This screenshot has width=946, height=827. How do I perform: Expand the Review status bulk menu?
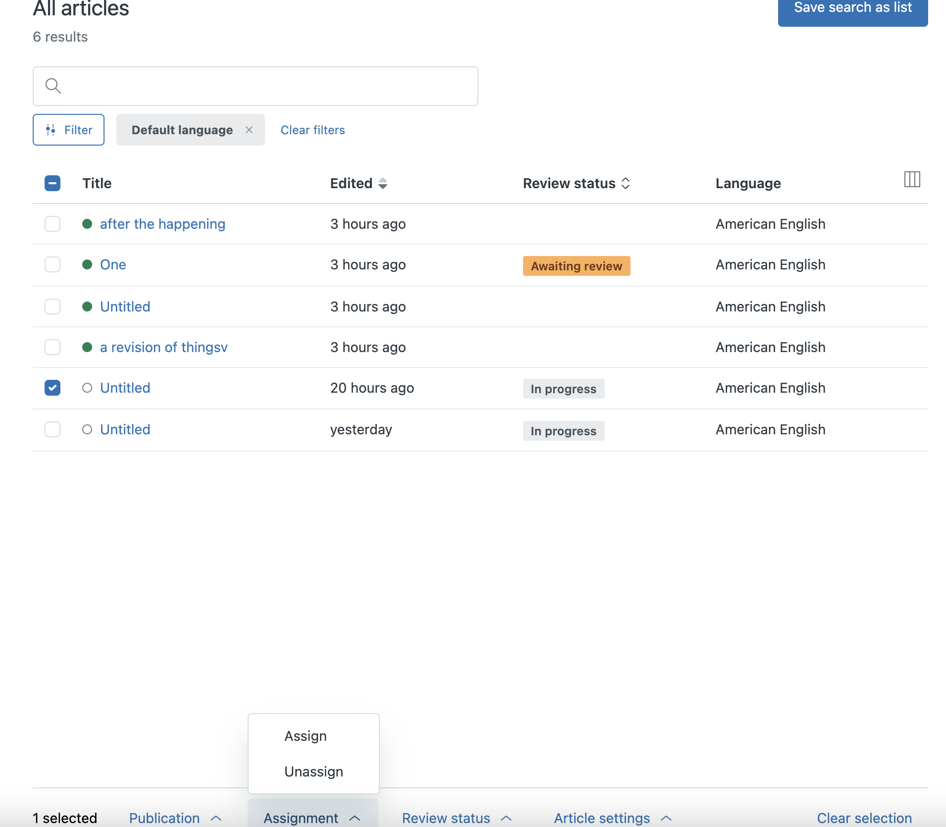(456, 818)
